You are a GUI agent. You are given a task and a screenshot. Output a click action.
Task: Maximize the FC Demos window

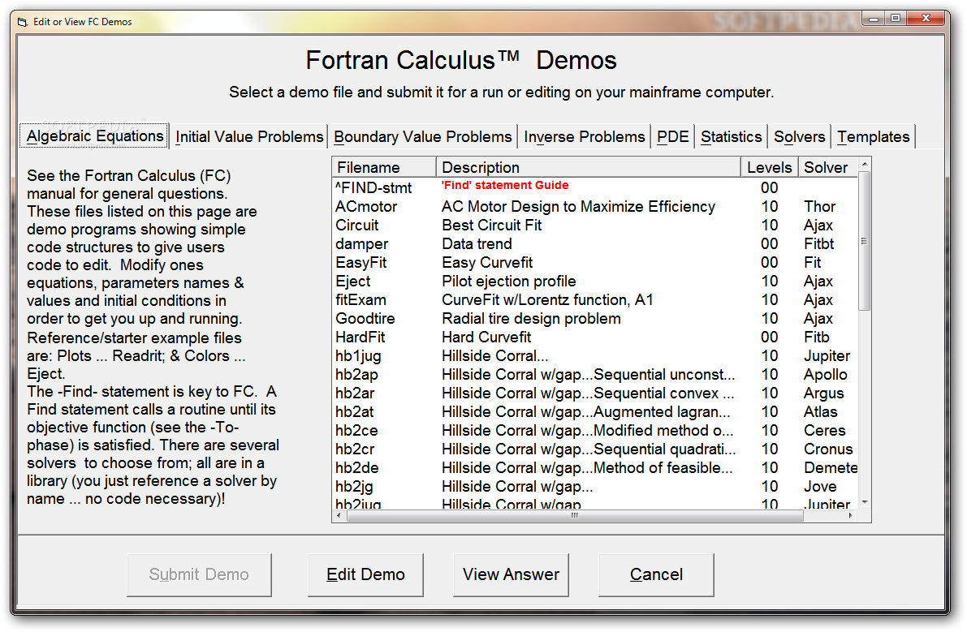tap(896, 19)
